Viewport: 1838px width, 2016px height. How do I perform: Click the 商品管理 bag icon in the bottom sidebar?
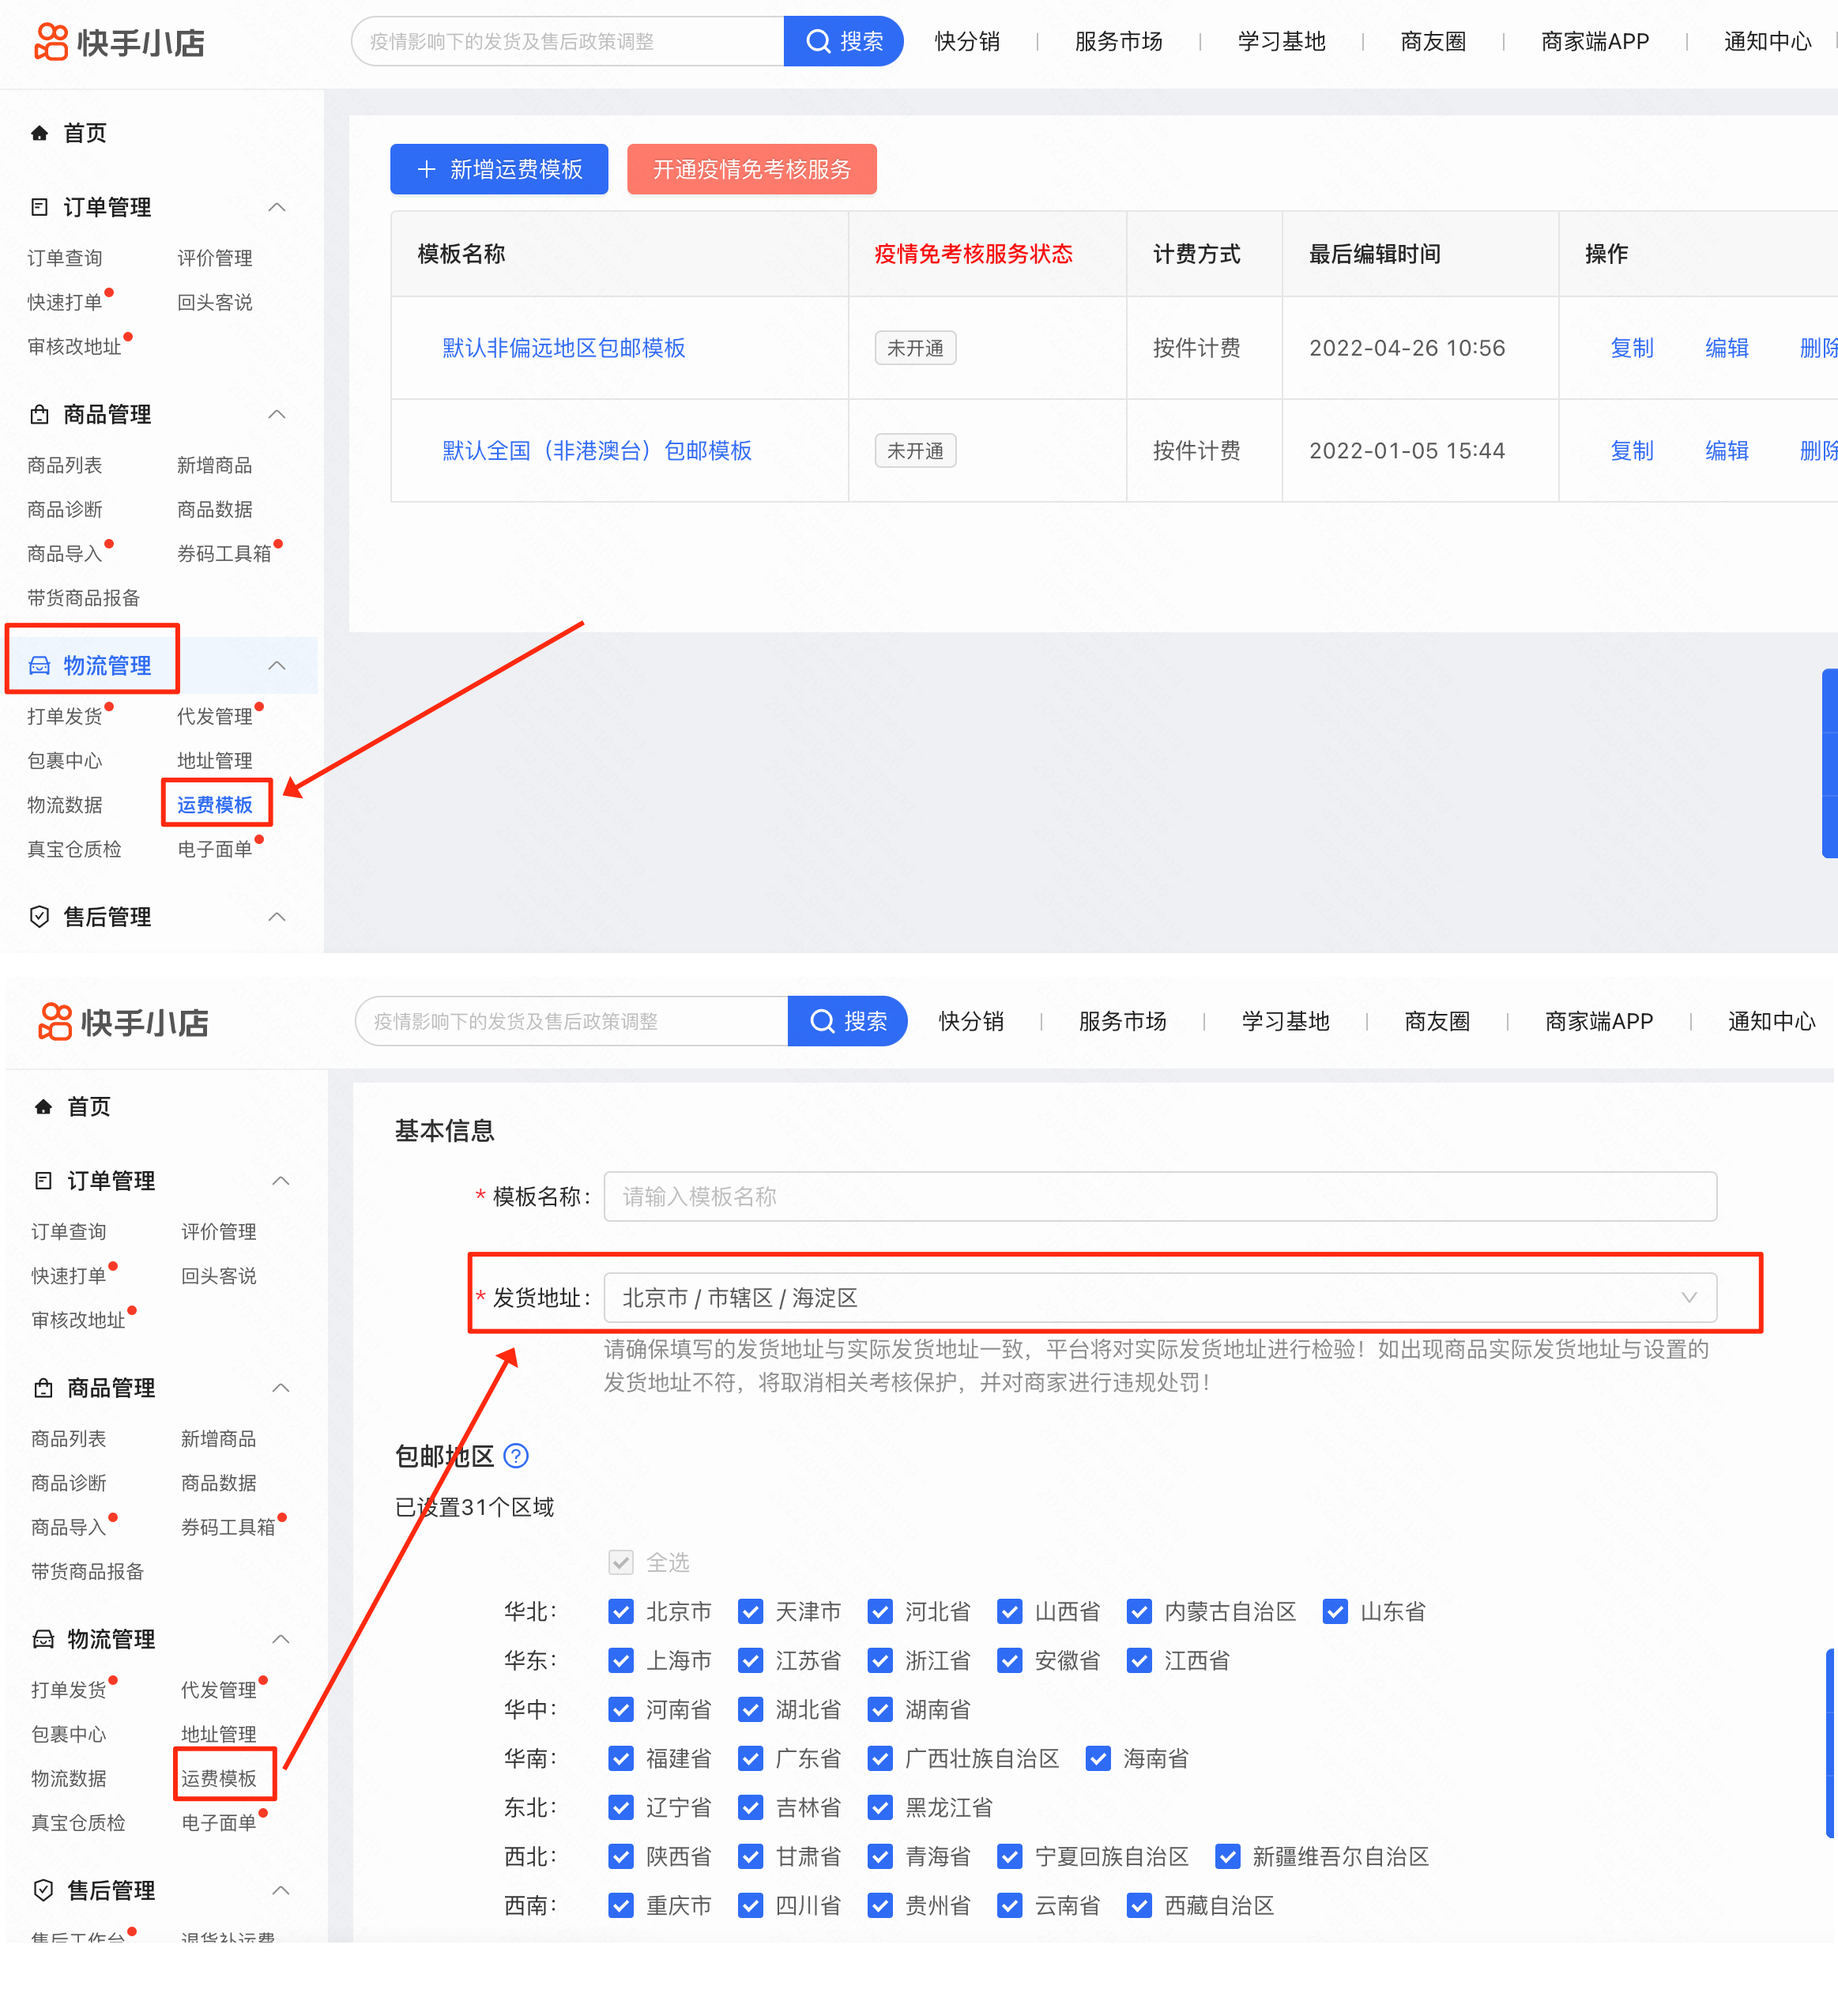(43, 1387)
